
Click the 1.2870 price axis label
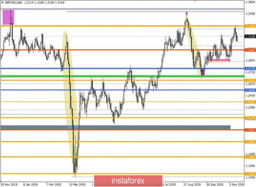click(x=250, y=61)
